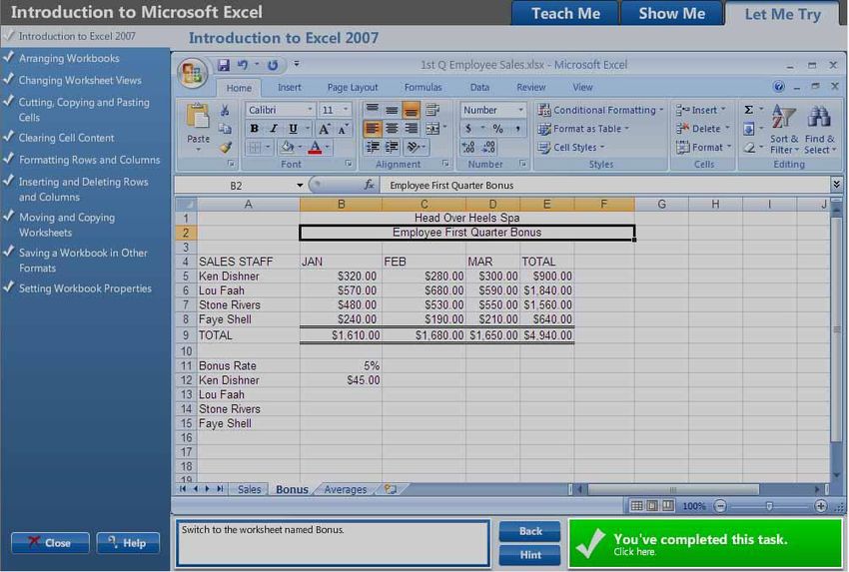Click the tutorial Close button
849x572 pixels.
coord(50,542)
